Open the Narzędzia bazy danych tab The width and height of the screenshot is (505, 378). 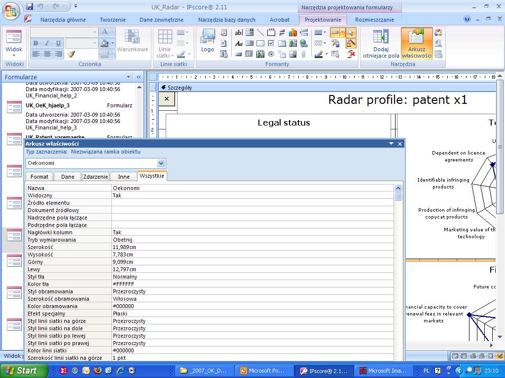[227, 20]
